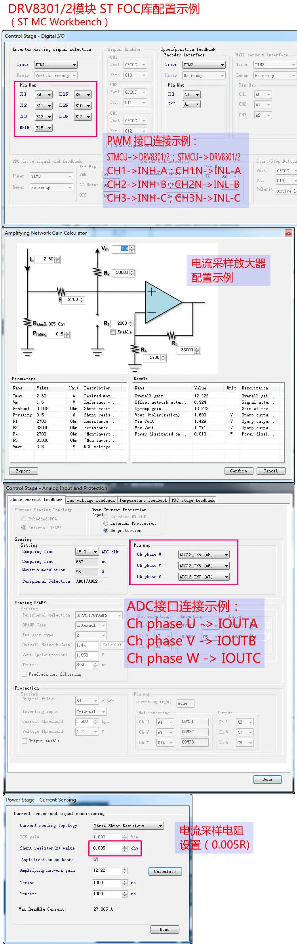The height and width of the screenshot is (944, 297).
Task: Select the Vmcu parameter row
Action: click(x=69, y=447)
